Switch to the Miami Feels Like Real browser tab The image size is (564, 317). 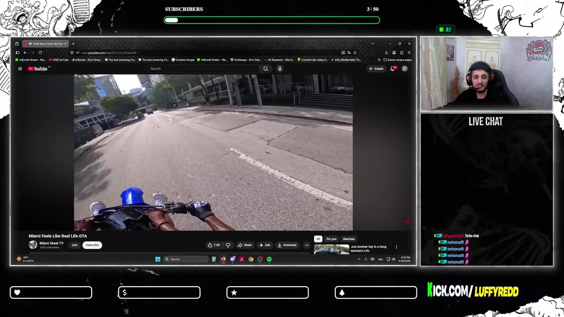(x=45, y=44)
